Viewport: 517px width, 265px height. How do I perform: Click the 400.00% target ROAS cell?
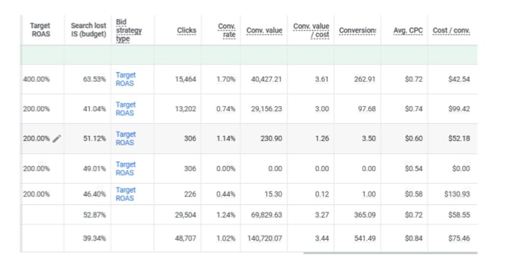36,79
